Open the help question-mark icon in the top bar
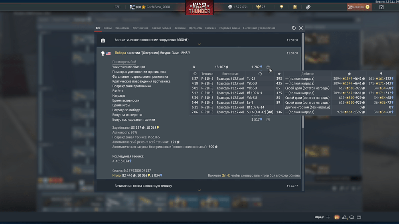Image resolution: width=399 pixels, height=224 pixels. coord(381,7)
